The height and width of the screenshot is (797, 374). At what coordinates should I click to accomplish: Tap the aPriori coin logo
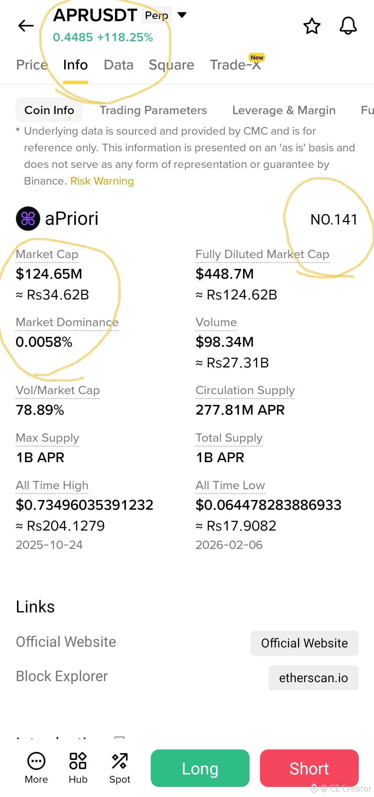[x=28, y=219]
